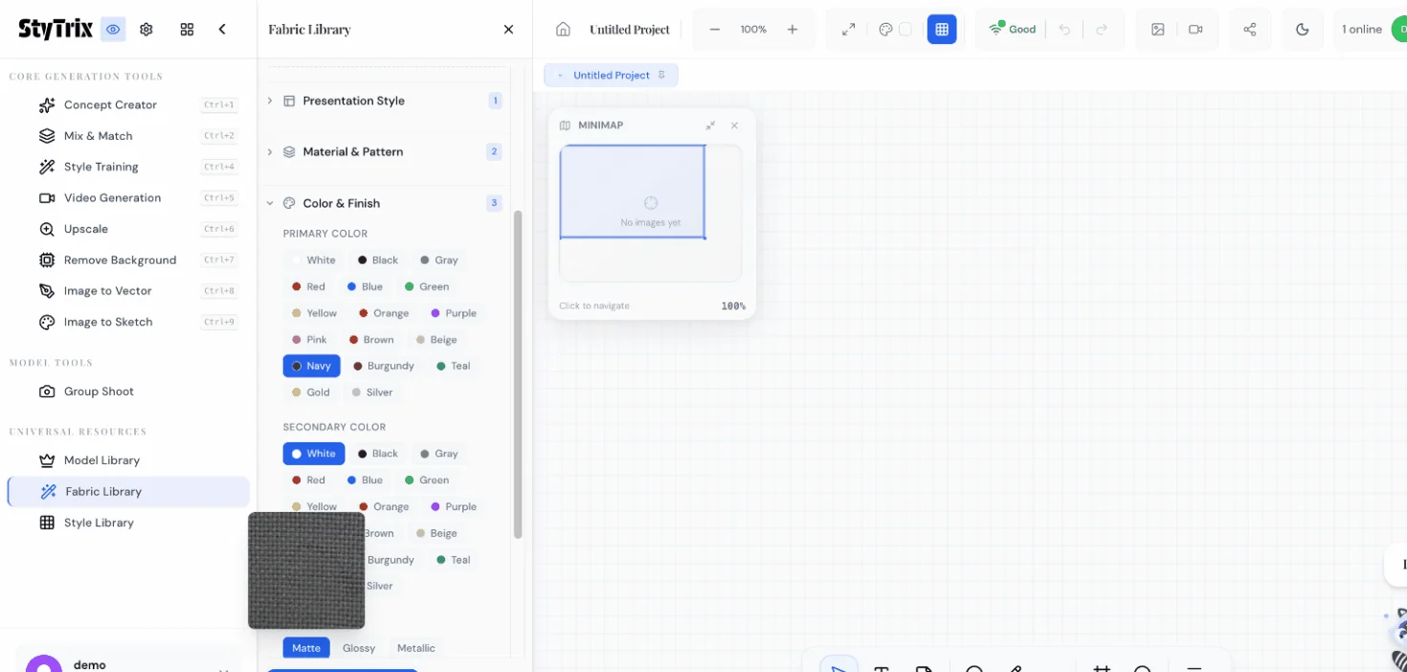Open the share icon in the toolbar
1407x672 pixels.
tap(1249, 30)
